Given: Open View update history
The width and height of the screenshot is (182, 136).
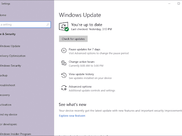Looking at the screenshot, I should (81, 74).
